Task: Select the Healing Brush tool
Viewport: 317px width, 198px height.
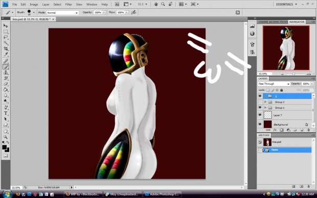Action: coord(6,61)
